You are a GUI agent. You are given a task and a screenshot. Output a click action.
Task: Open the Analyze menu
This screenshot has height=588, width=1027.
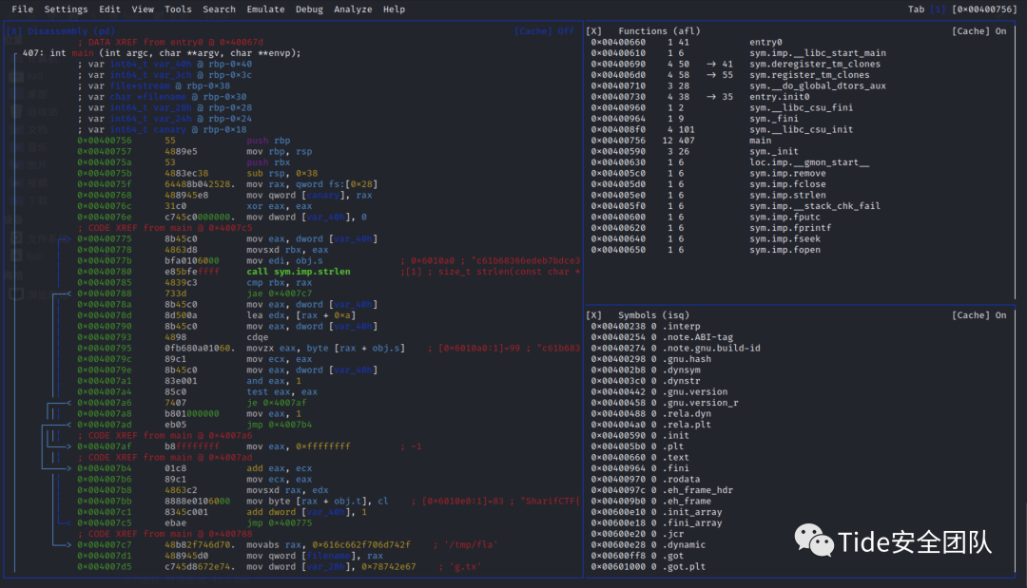coord(353,9)
